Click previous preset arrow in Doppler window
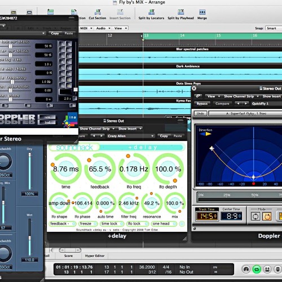This screenshot has width=282, height=282. pyautogui.click(x=239, y=104)
